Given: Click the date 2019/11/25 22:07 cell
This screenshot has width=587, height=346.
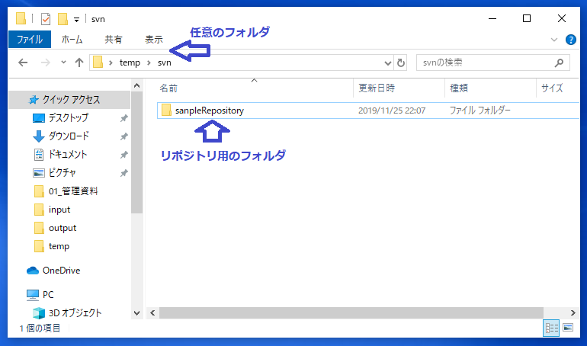Looking at the screenshot, I should [x=392, y=111].
